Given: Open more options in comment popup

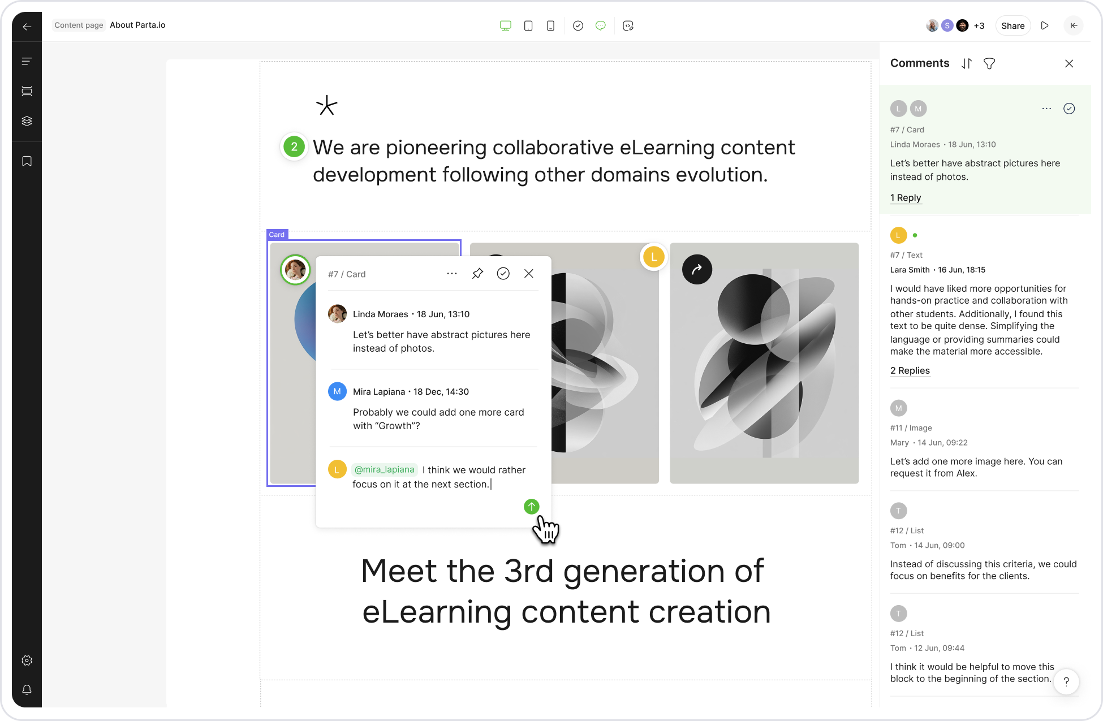Looking at the screenshot, I should 451,274.
